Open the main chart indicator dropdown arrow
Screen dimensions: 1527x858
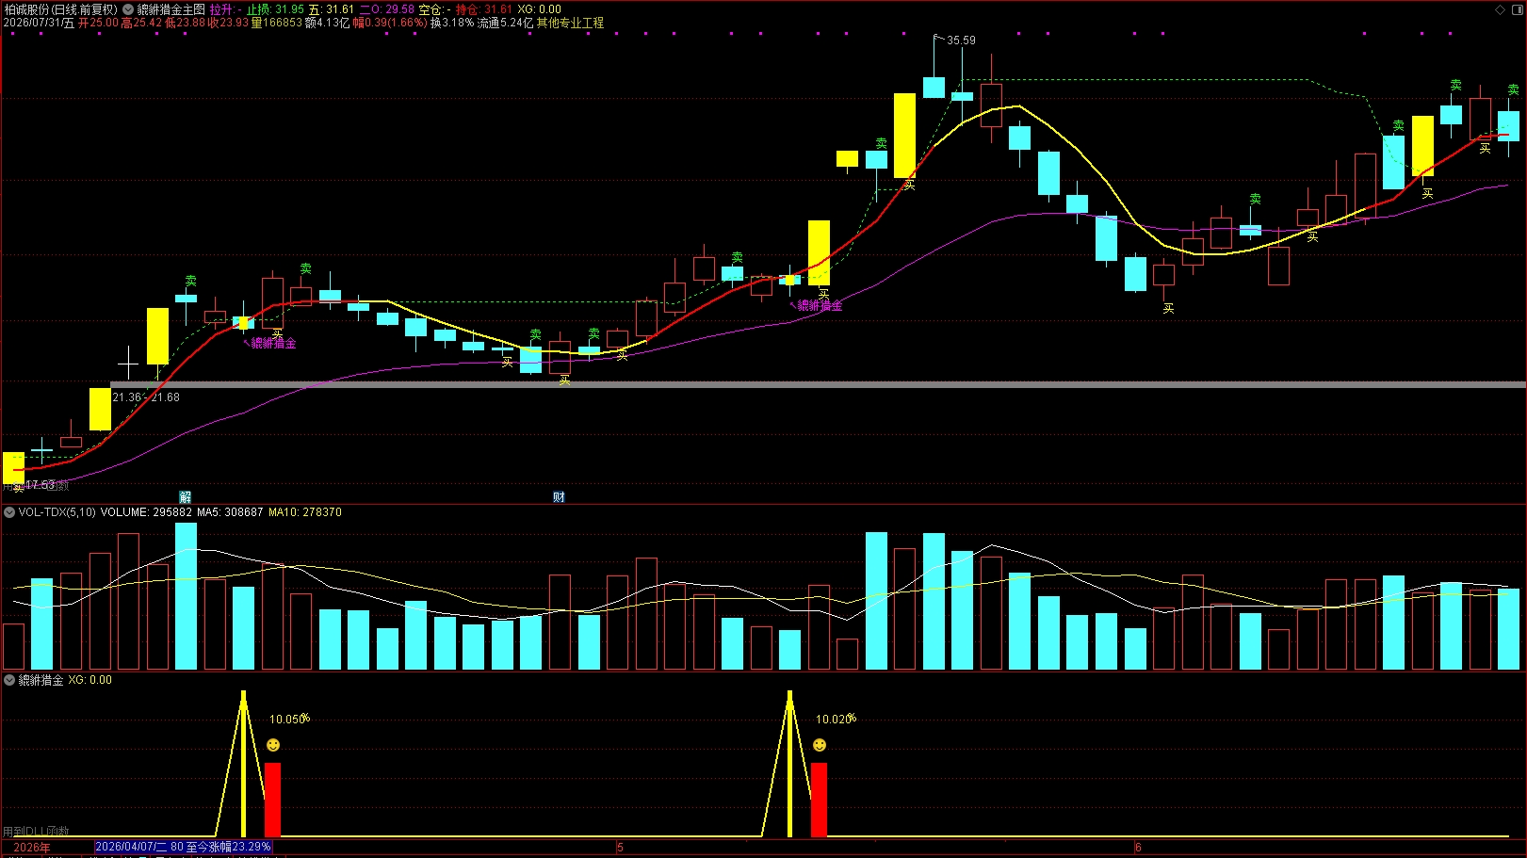click(128, 9)
